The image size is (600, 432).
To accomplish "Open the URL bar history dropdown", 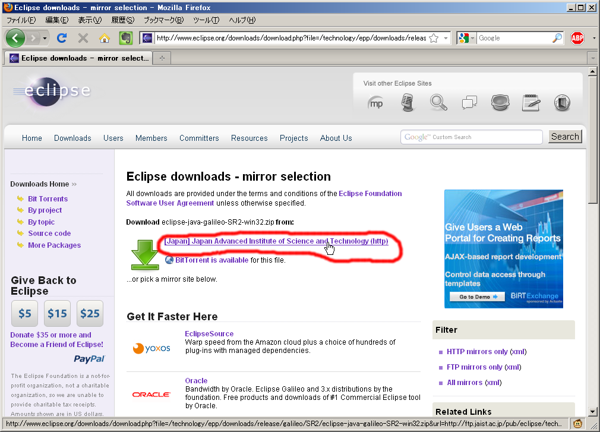I will pyautogui.click(x=446, y=38).
